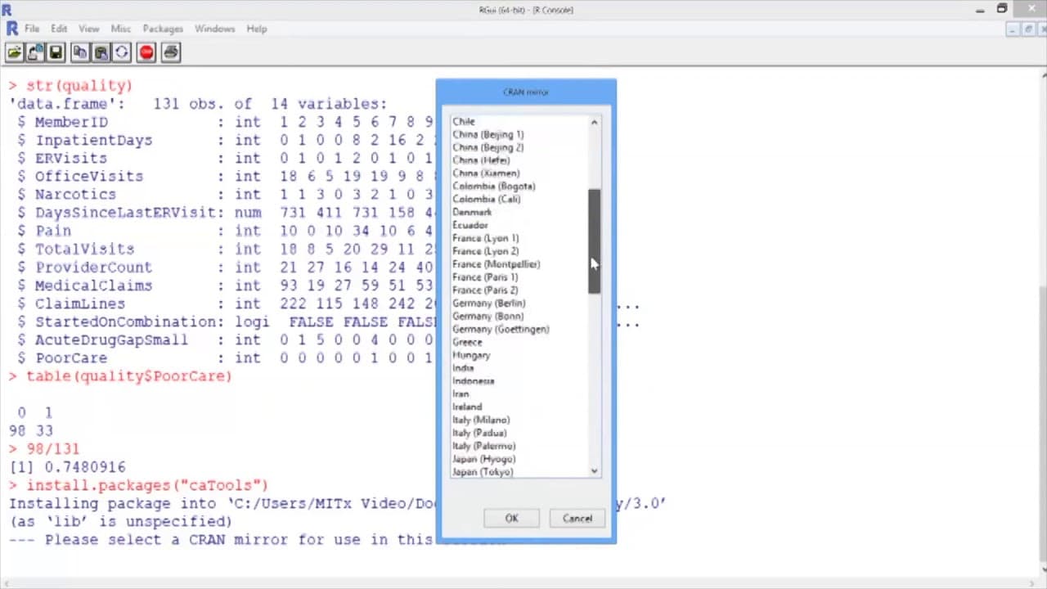Click the Load workspace toolbar icon
The height and width of the screenshot is (589, 1047).
point(35,53)
